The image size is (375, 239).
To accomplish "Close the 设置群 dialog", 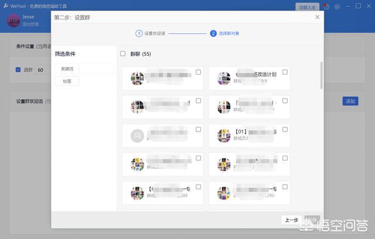I will click(317, 18).
